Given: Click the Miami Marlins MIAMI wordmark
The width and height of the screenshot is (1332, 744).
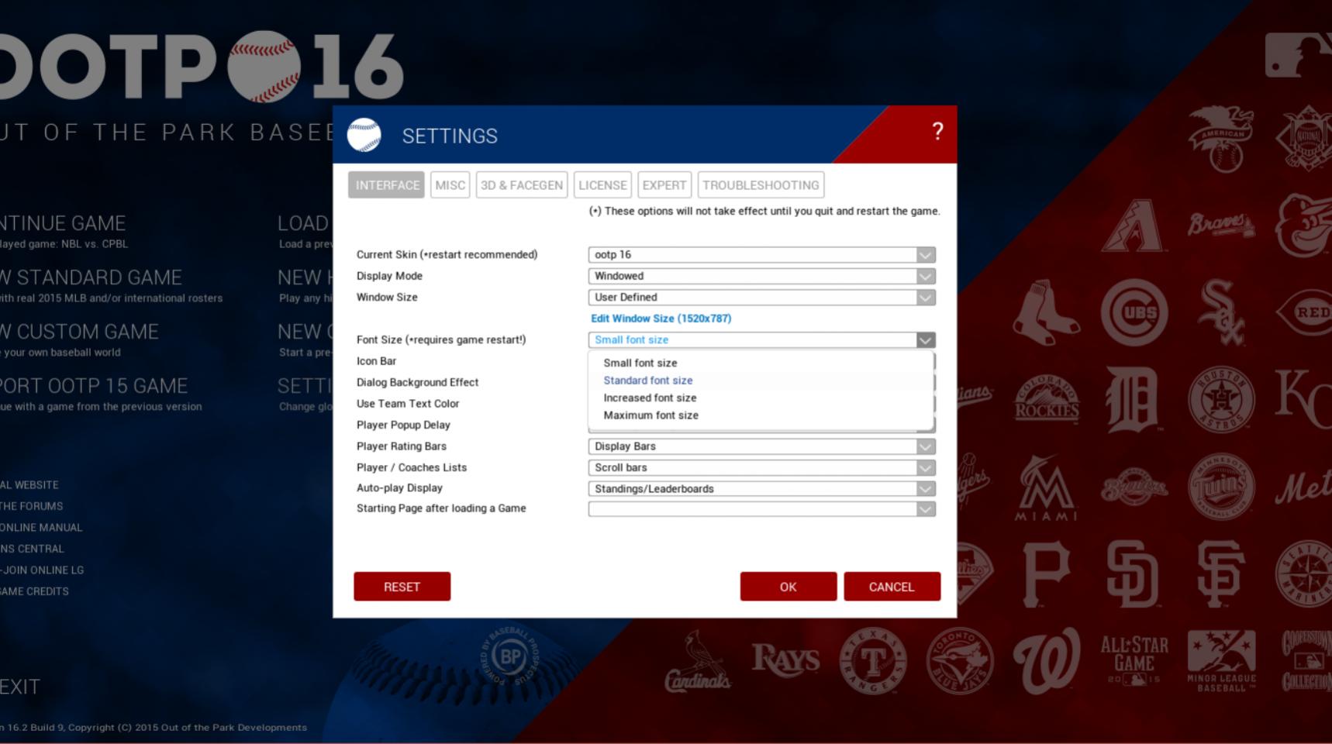Looking at the screenshot, I should pyautogui.click(x=1047, y=516).
